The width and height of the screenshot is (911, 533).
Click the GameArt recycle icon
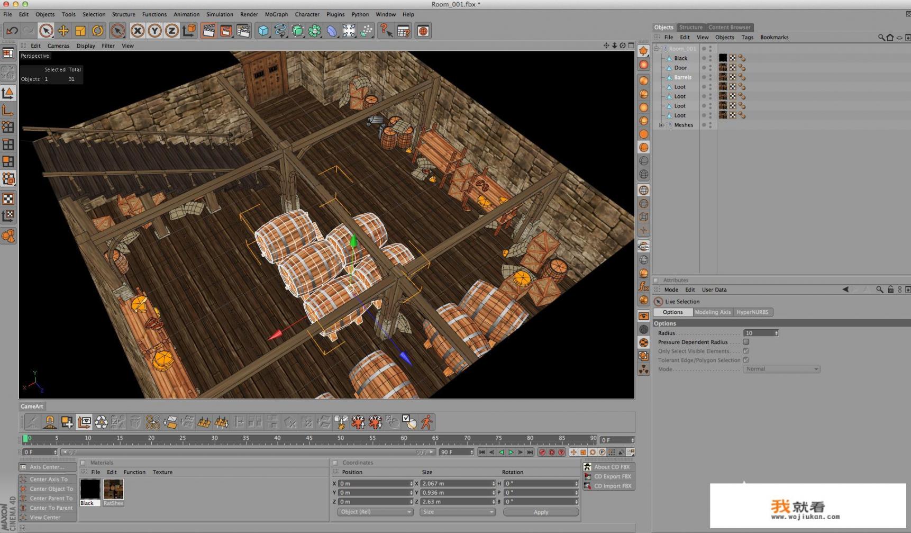tap(101, 422)
